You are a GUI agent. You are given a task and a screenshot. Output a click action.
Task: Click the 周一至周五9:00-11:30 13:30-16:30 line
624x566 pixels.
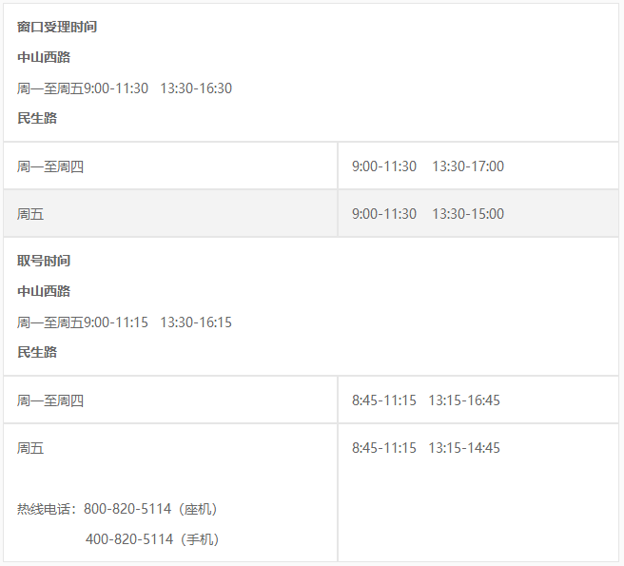pos(125,88)
